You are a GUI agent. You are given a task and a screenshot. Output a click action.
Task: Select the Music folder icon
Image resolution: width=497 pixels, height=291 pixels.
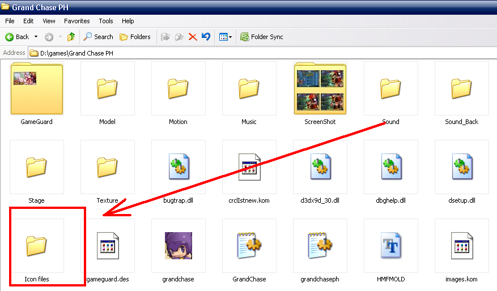249,88
